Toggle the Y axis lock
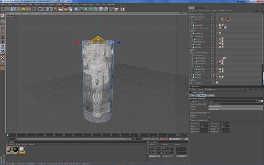The image size is (264, 165). (x=45, y=9)
